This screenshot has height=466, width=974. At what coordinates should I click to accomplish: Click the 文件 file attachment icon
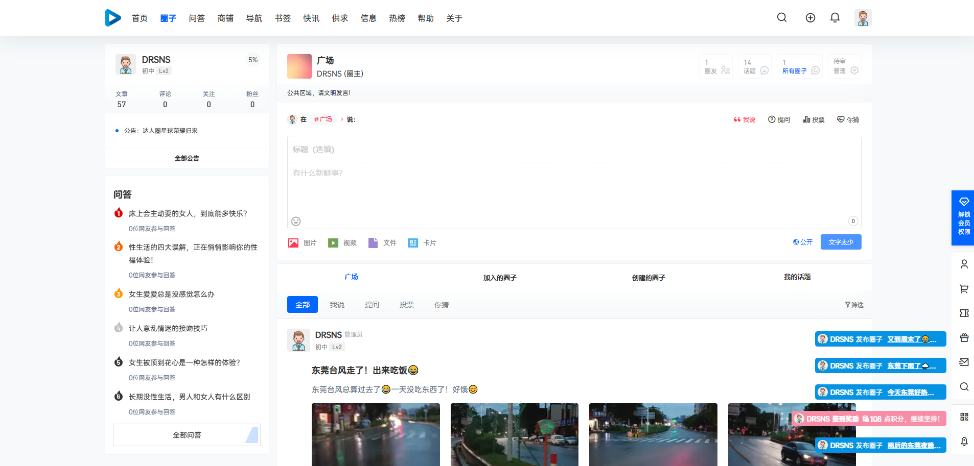[373, 243]
